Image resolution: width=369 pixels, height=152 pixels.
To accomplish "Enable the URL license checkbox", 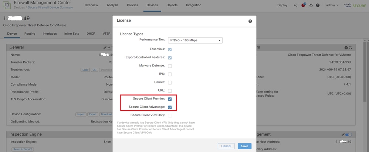I will pyautogui.click(x=170, y=91).
